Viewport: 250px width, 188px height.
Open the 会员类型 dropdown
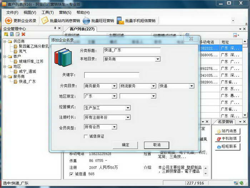114,127
